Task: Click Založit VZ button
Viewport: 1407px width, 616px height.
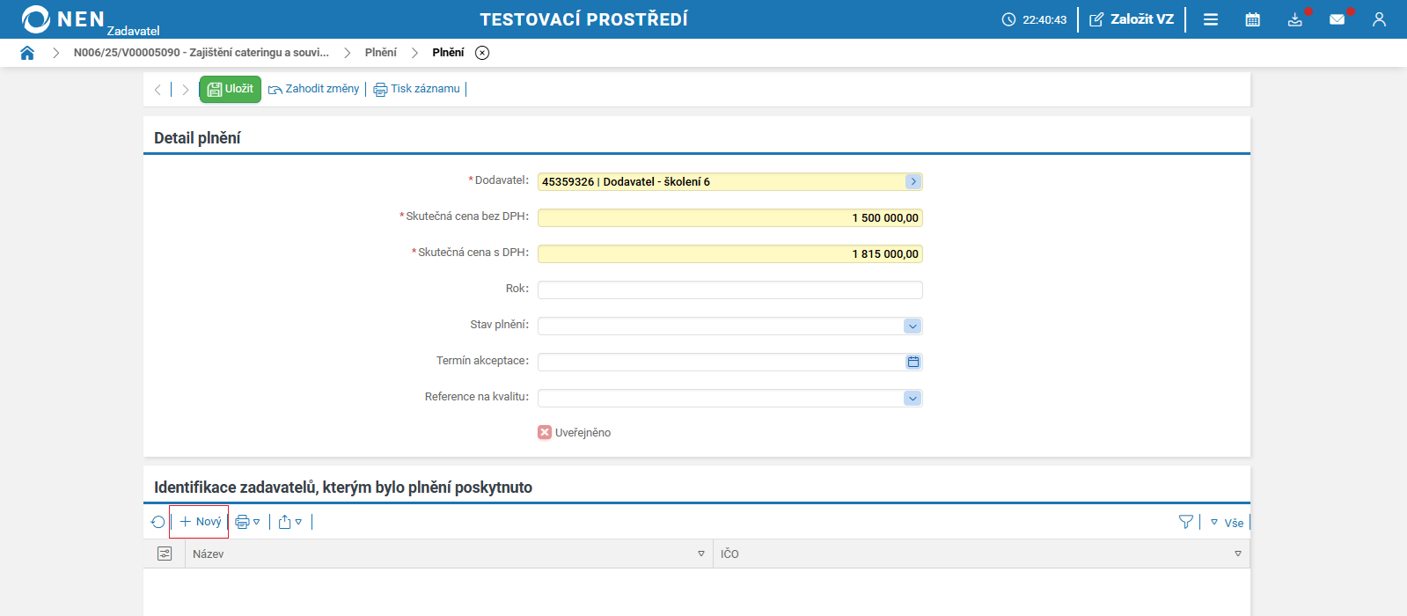Action: tap(1132, 19)
